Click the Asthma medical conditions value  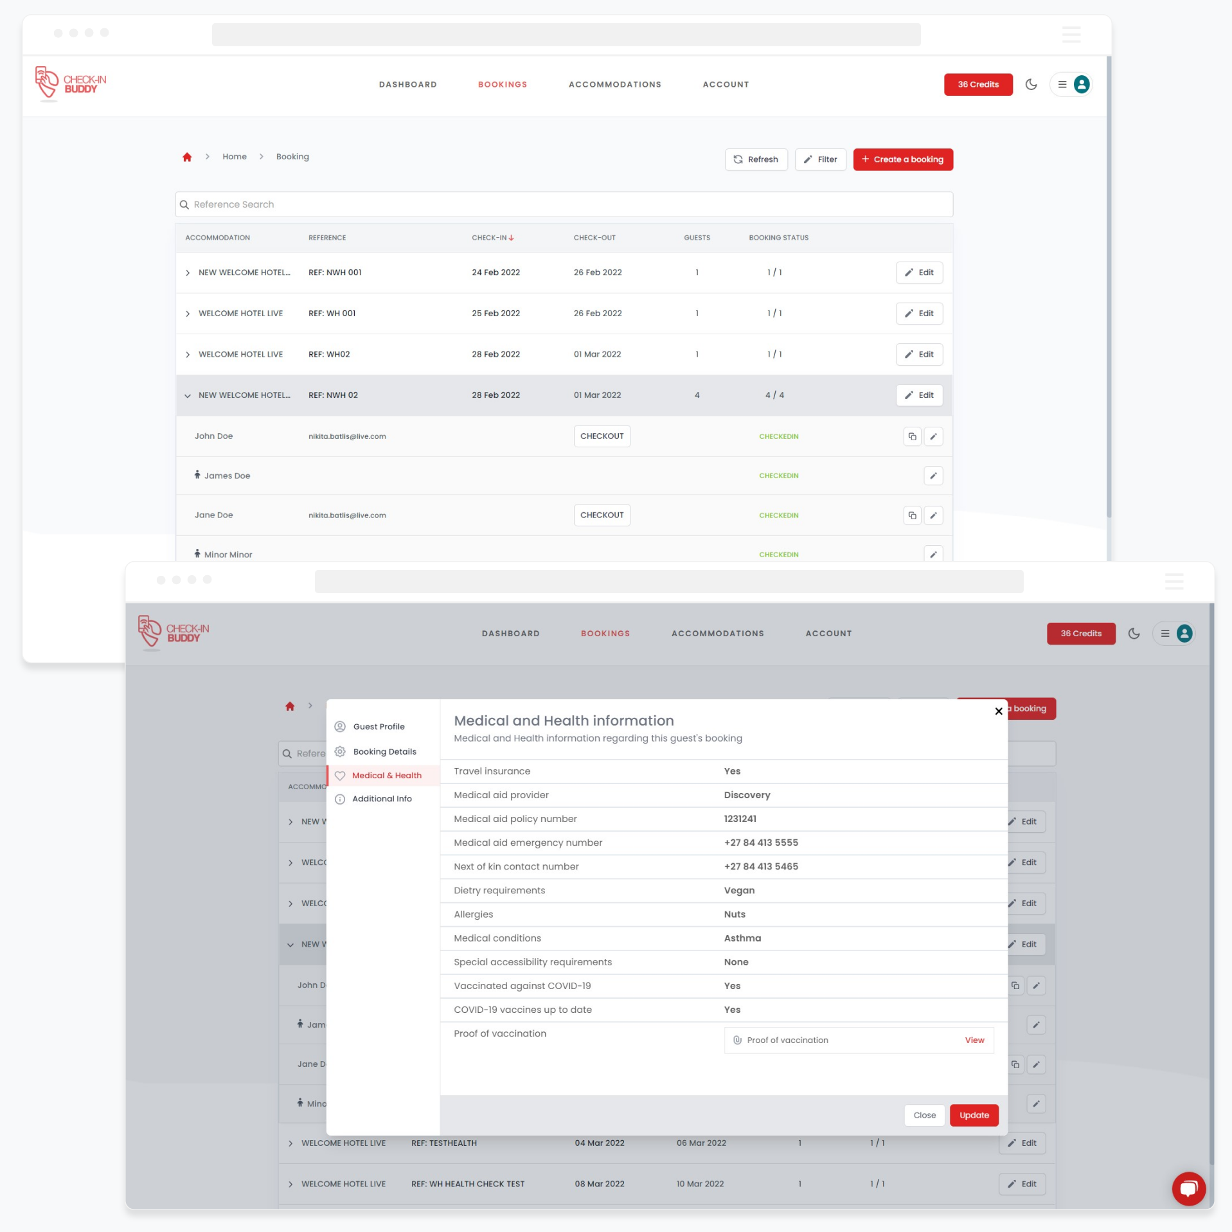[x=742, y=938]
